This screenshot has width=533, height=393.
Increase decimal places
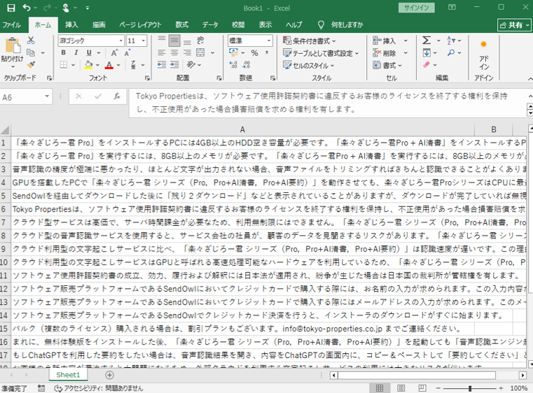(x=233, y=64)
